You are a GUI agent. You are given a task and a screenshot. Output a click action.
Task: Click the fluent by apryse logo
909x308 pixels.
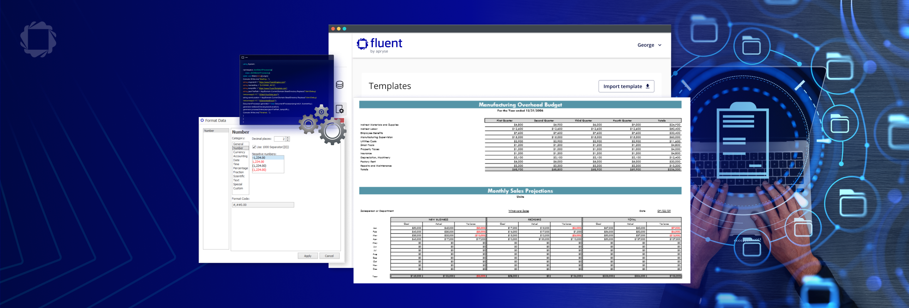click(379, 45)
